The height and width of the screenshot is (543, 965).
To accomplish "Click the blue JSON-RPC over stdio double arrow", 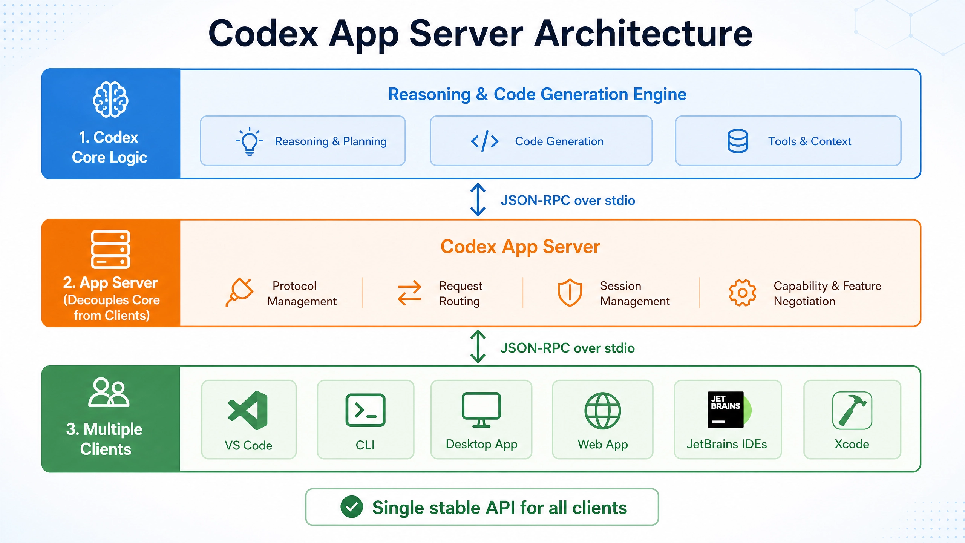I will click(478, 199).
